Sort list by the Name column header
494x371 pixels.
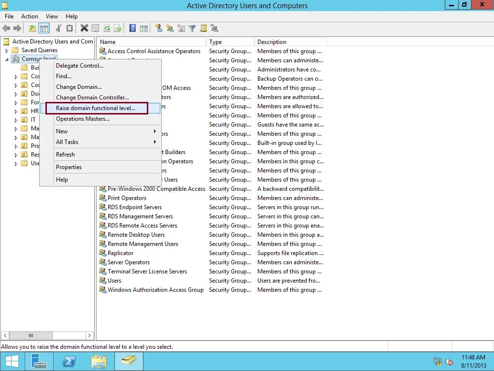pyautogui.click(x=152, y=42)
